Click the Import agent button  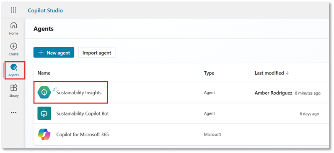97,53
